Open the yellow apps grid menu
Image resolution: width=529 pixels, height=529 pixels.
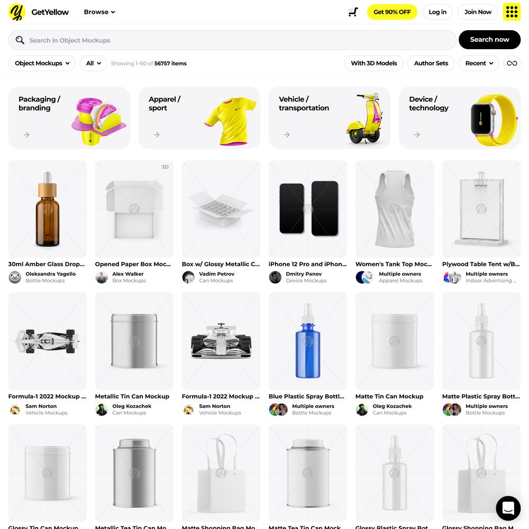(x=512, y=12)
